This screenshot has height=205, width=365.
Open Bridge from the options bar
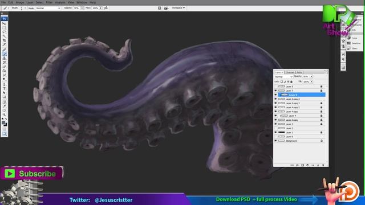166,8
